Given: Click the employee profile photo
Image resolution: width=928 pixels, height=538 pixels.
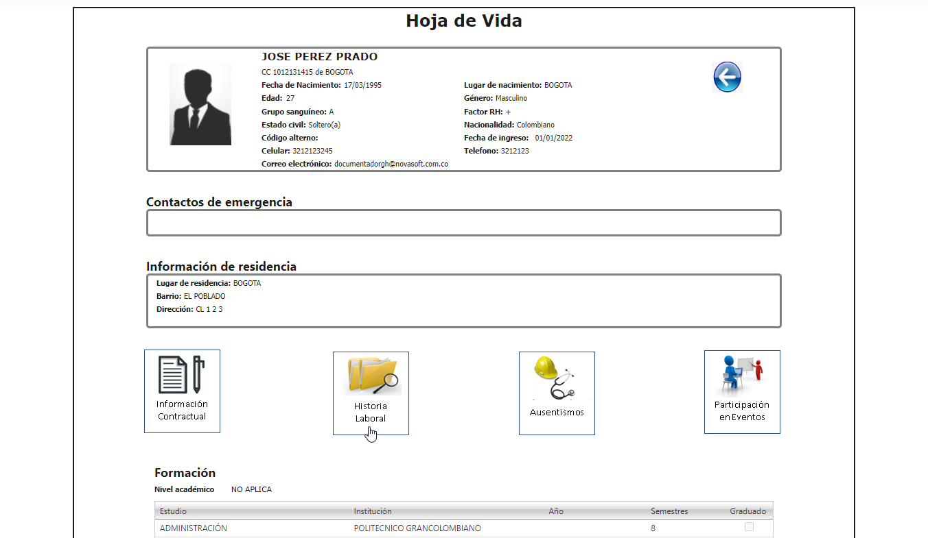Looking at the screenshot, I should pyautogui.click(x=200, y=104).
